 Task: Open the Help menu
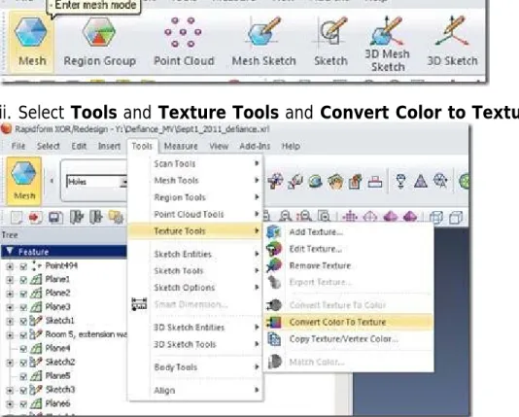291,146
